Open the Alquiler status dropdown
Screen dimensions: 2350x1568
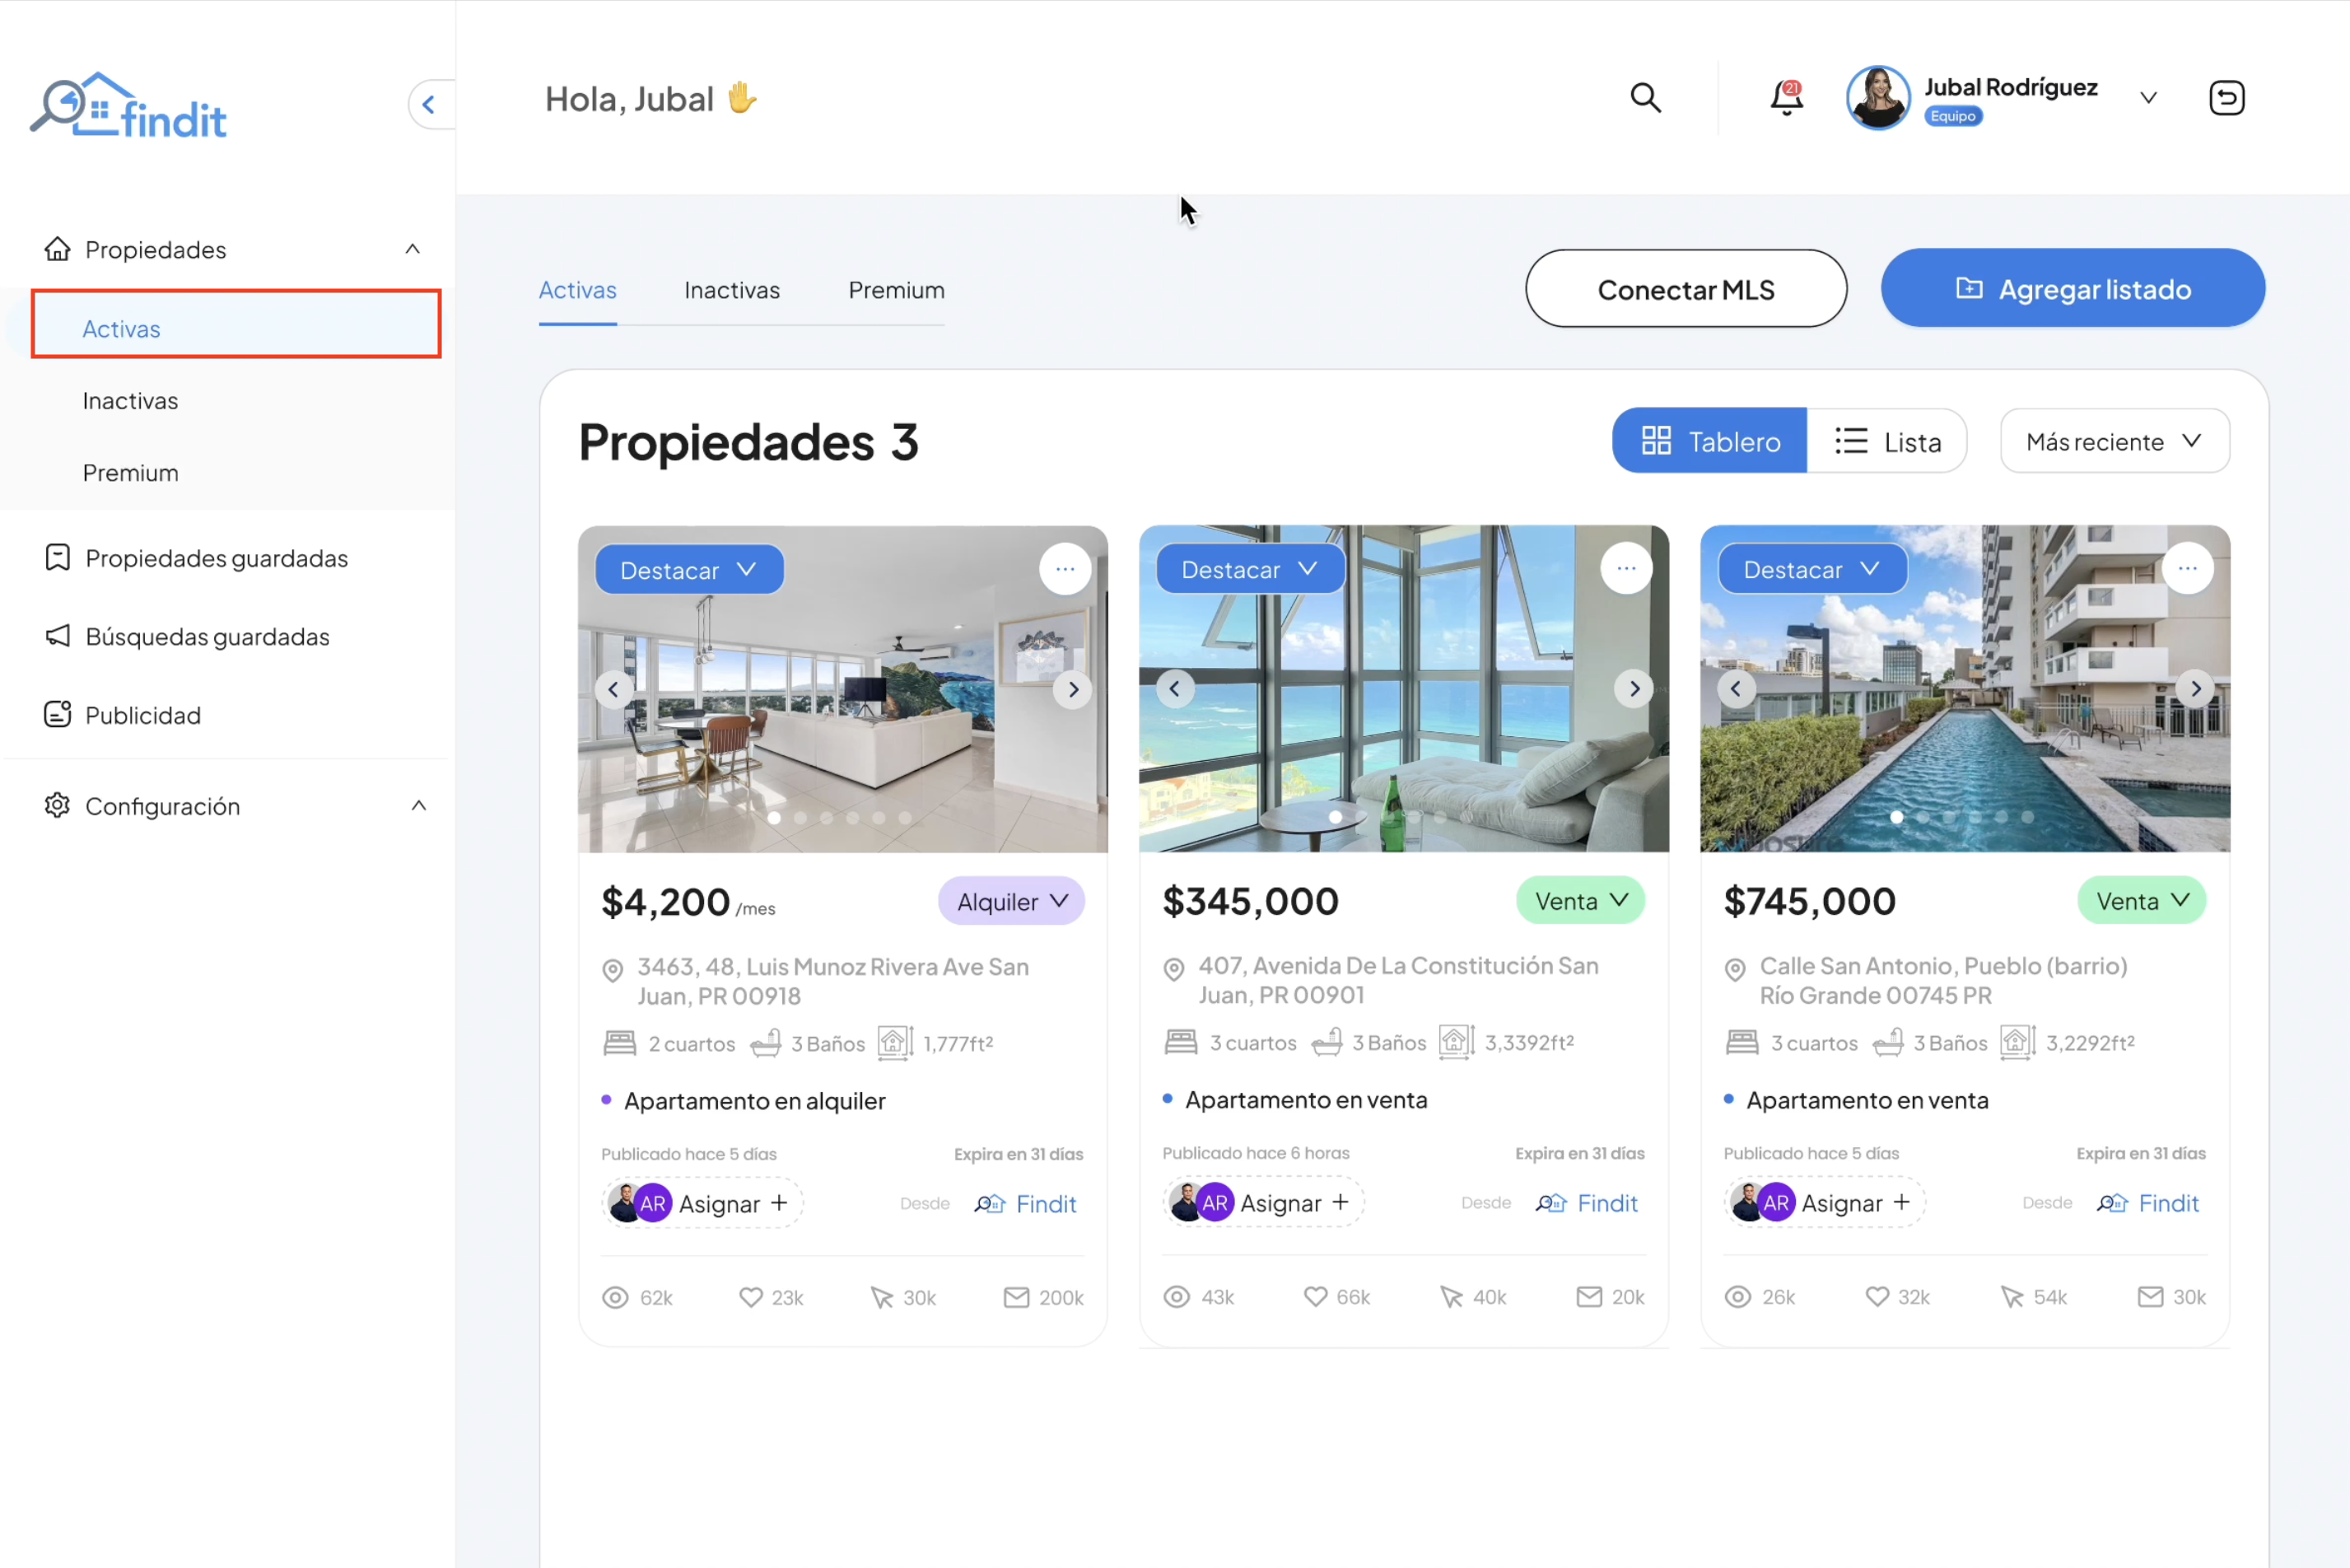point(1012,902)
